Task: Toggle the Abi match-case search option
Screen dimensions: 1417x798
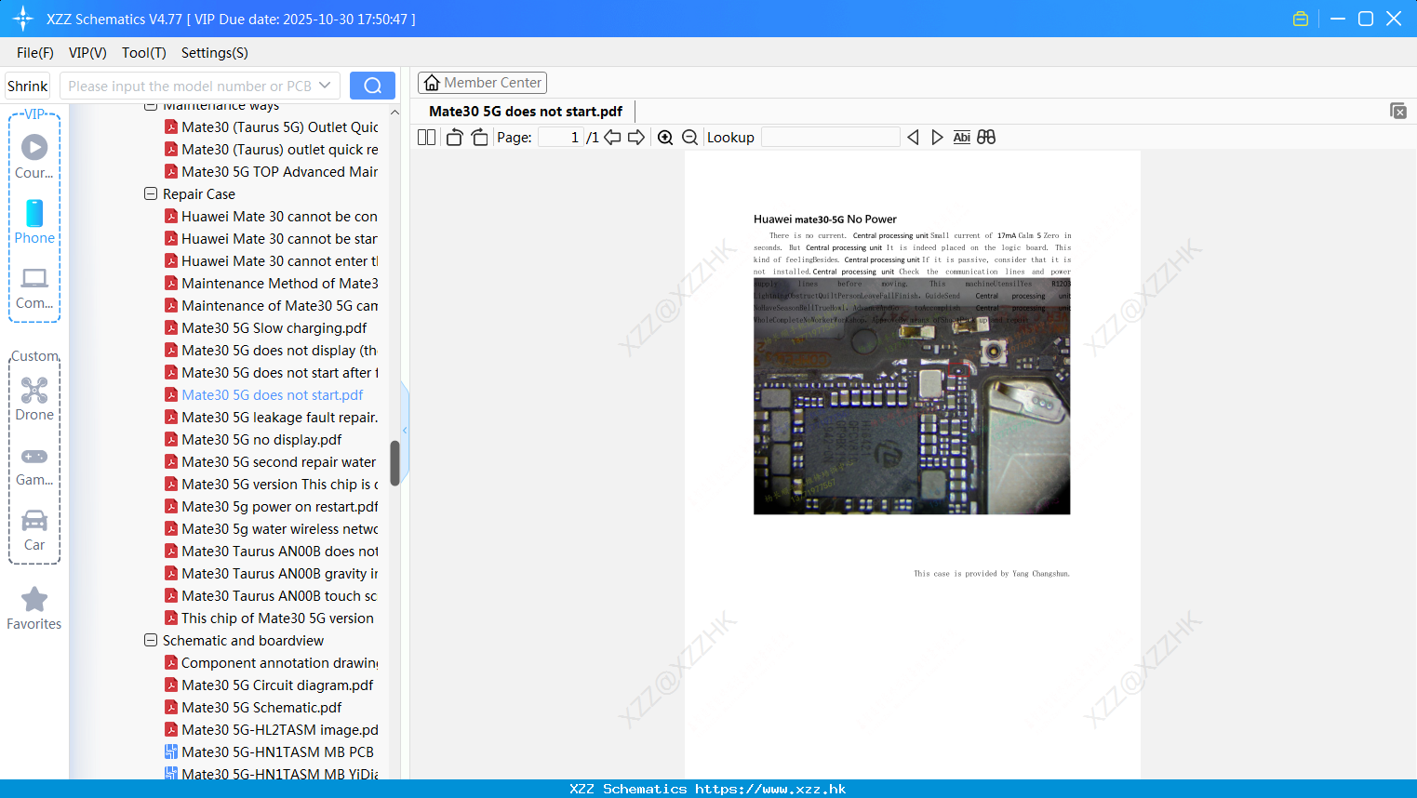Action: point(962,137)
